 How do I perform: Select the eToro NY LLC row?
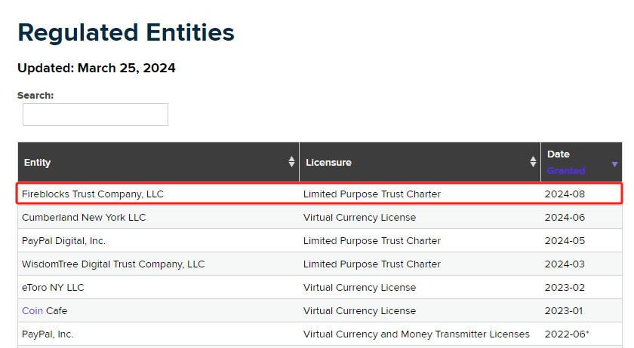pyautogui.click(x=53, y=287)
